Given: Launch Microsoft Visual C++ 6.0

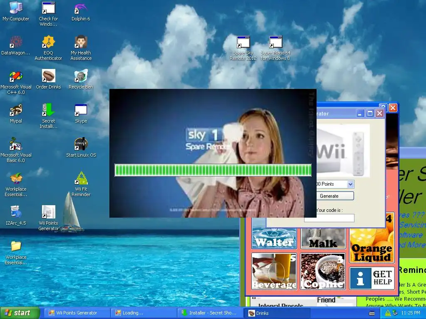Looking at the screenshot, I should (x=16, y=82).
